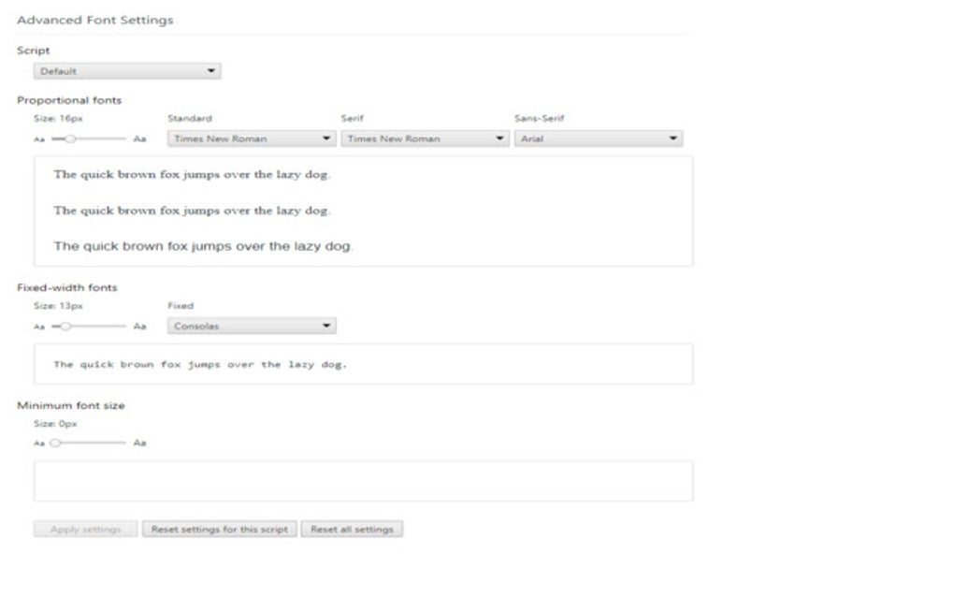Click the fixed-width fonts size slider handle
The width and height of the screenshot is (954, 597).
click(64, 325)
